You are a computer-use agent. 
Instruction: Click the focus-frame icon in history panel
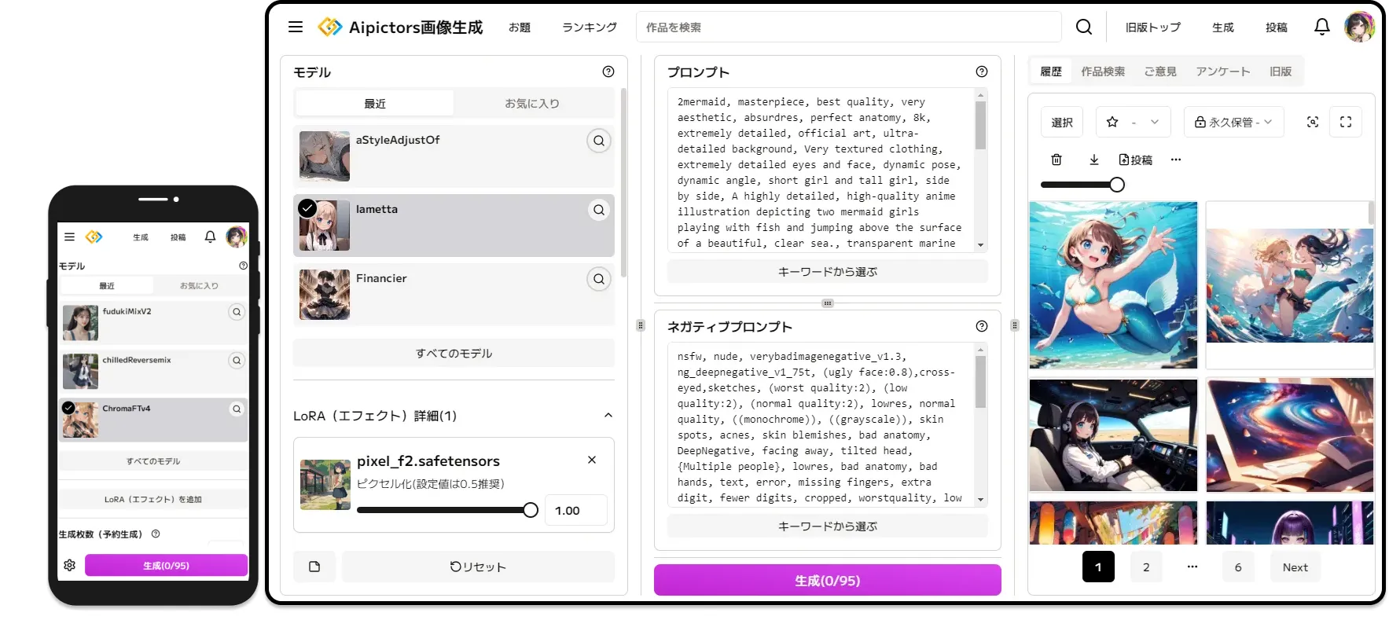1313,122
